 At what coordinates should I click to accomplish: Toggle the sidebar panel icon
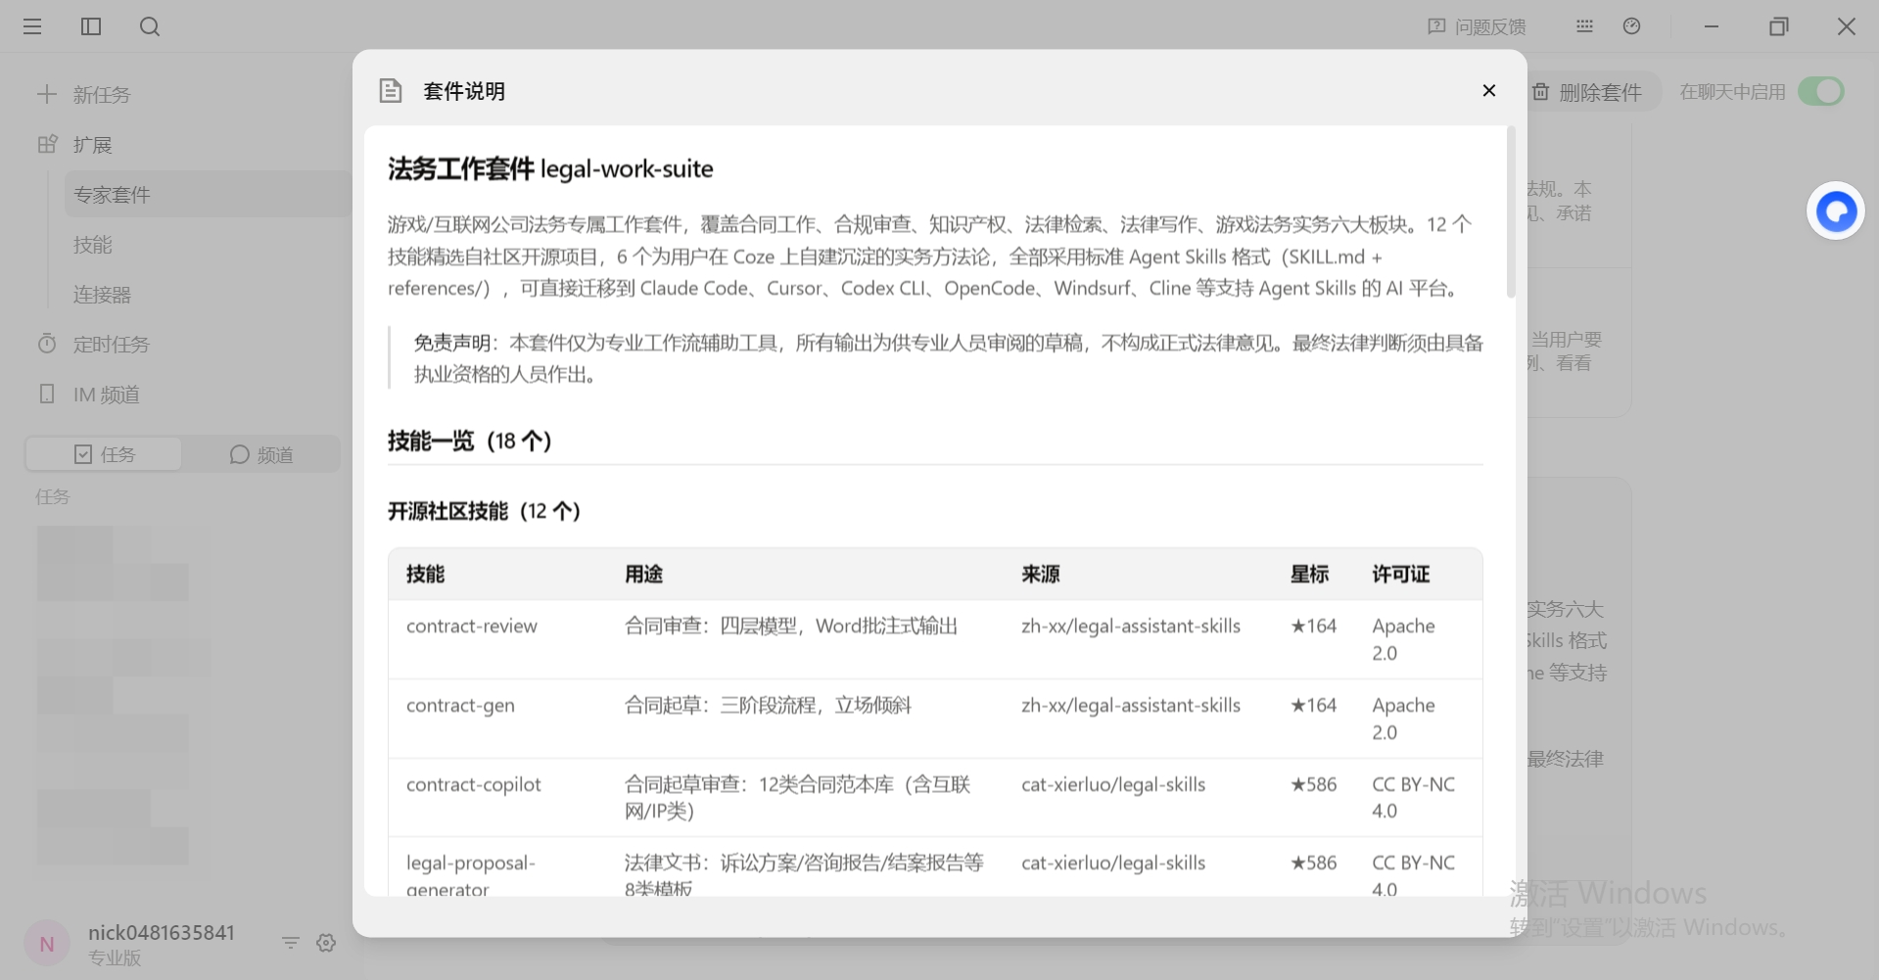(x=91, y=26)
